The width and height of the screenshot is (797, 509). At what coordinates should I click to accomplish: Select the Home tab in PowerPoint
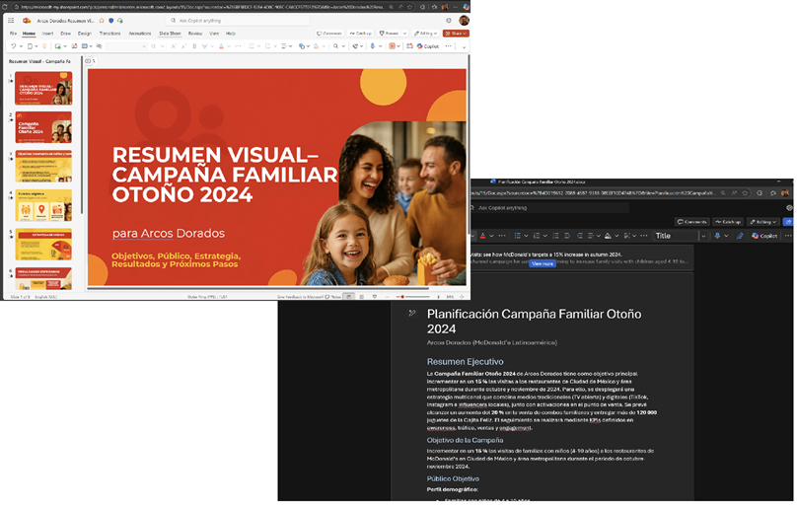[x=29, y=34]
